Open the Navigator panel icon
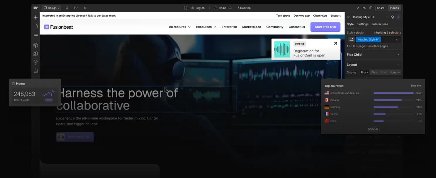The height and width of the screenshot is (178, 436). 35,34
